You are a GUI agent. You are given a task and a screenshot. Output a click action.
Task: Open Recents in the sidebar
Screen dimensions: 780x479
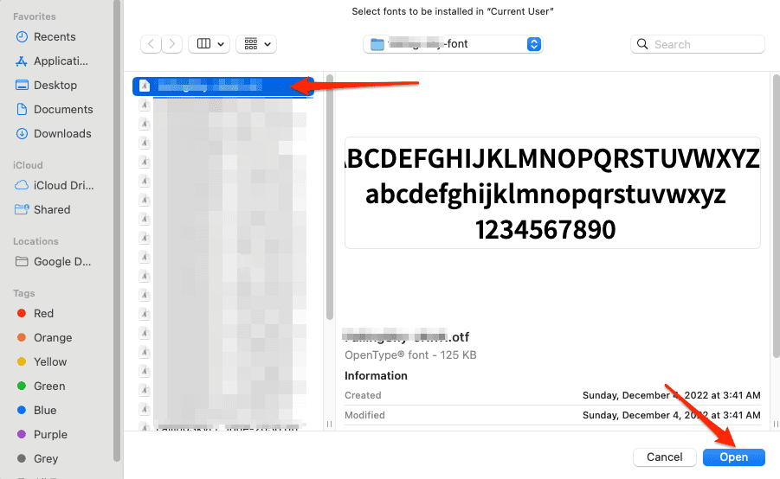coord(55,37)
